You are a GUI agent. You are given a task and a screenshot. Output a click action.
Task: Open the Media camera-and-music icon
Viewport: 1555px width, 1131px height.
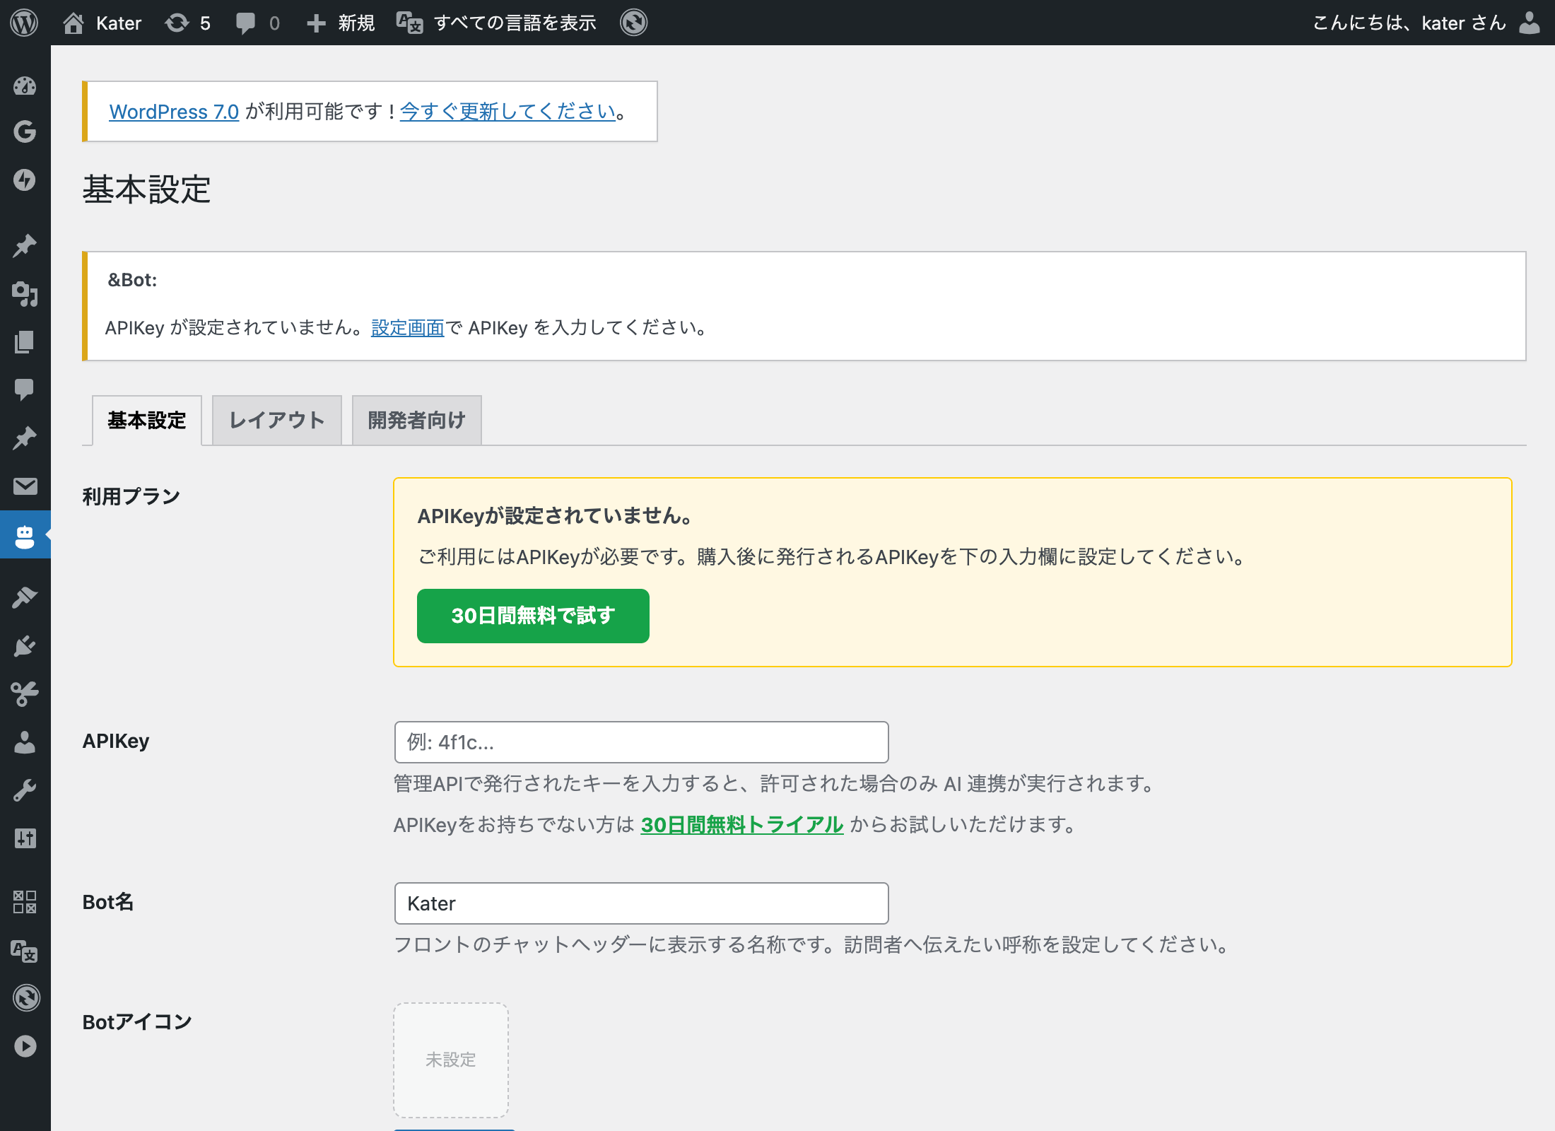click(x=25, y=294)
